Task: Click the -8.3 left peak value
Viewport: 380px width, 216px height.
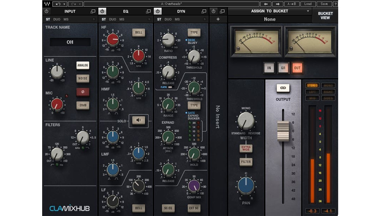Action: 312,211
